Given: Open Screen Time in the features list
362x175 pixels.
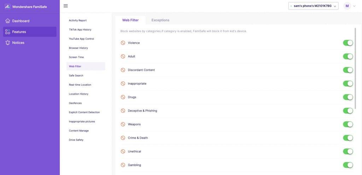Looking at the screenshot, I should [x=76, y=57].
